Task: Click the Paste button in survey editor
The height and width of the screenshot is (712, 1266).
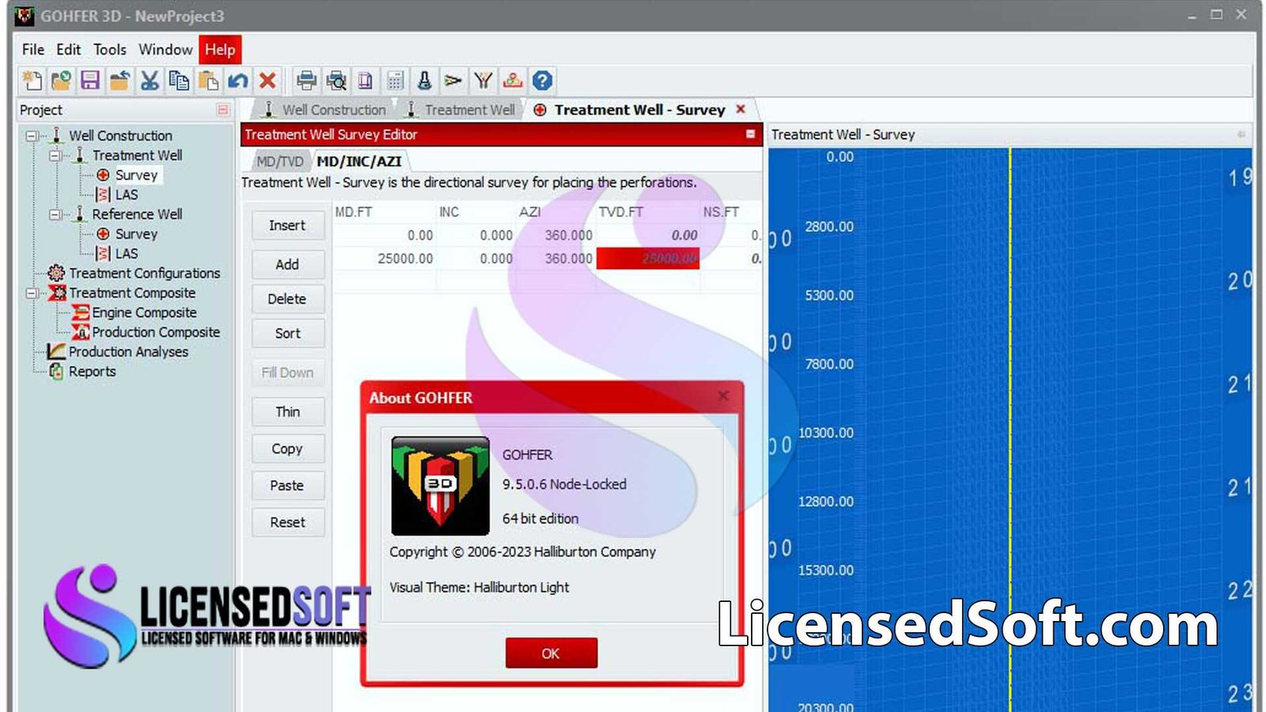Action: (287, 486)
